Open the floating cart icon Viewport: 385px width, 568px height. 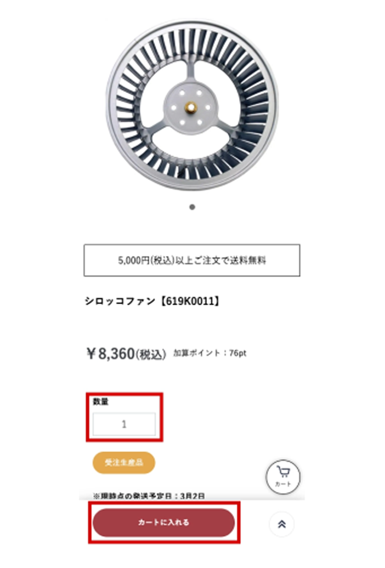(x=283, y=477)
